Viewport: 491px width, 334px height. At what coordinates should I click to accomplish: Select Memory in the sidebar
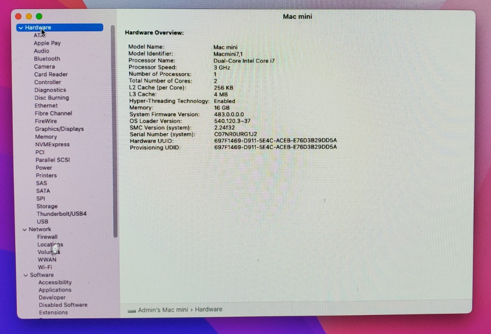[46, 137]
